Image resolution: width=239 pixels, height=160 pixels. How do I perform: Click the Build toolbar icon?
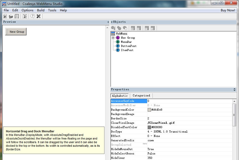click(x=25, y=16)
